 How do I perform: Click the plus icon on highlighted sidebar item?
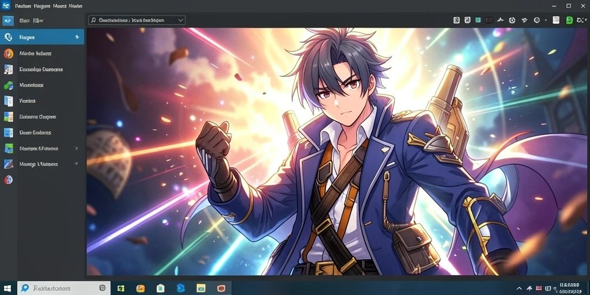pyautogui.click(x=77, y=37)
